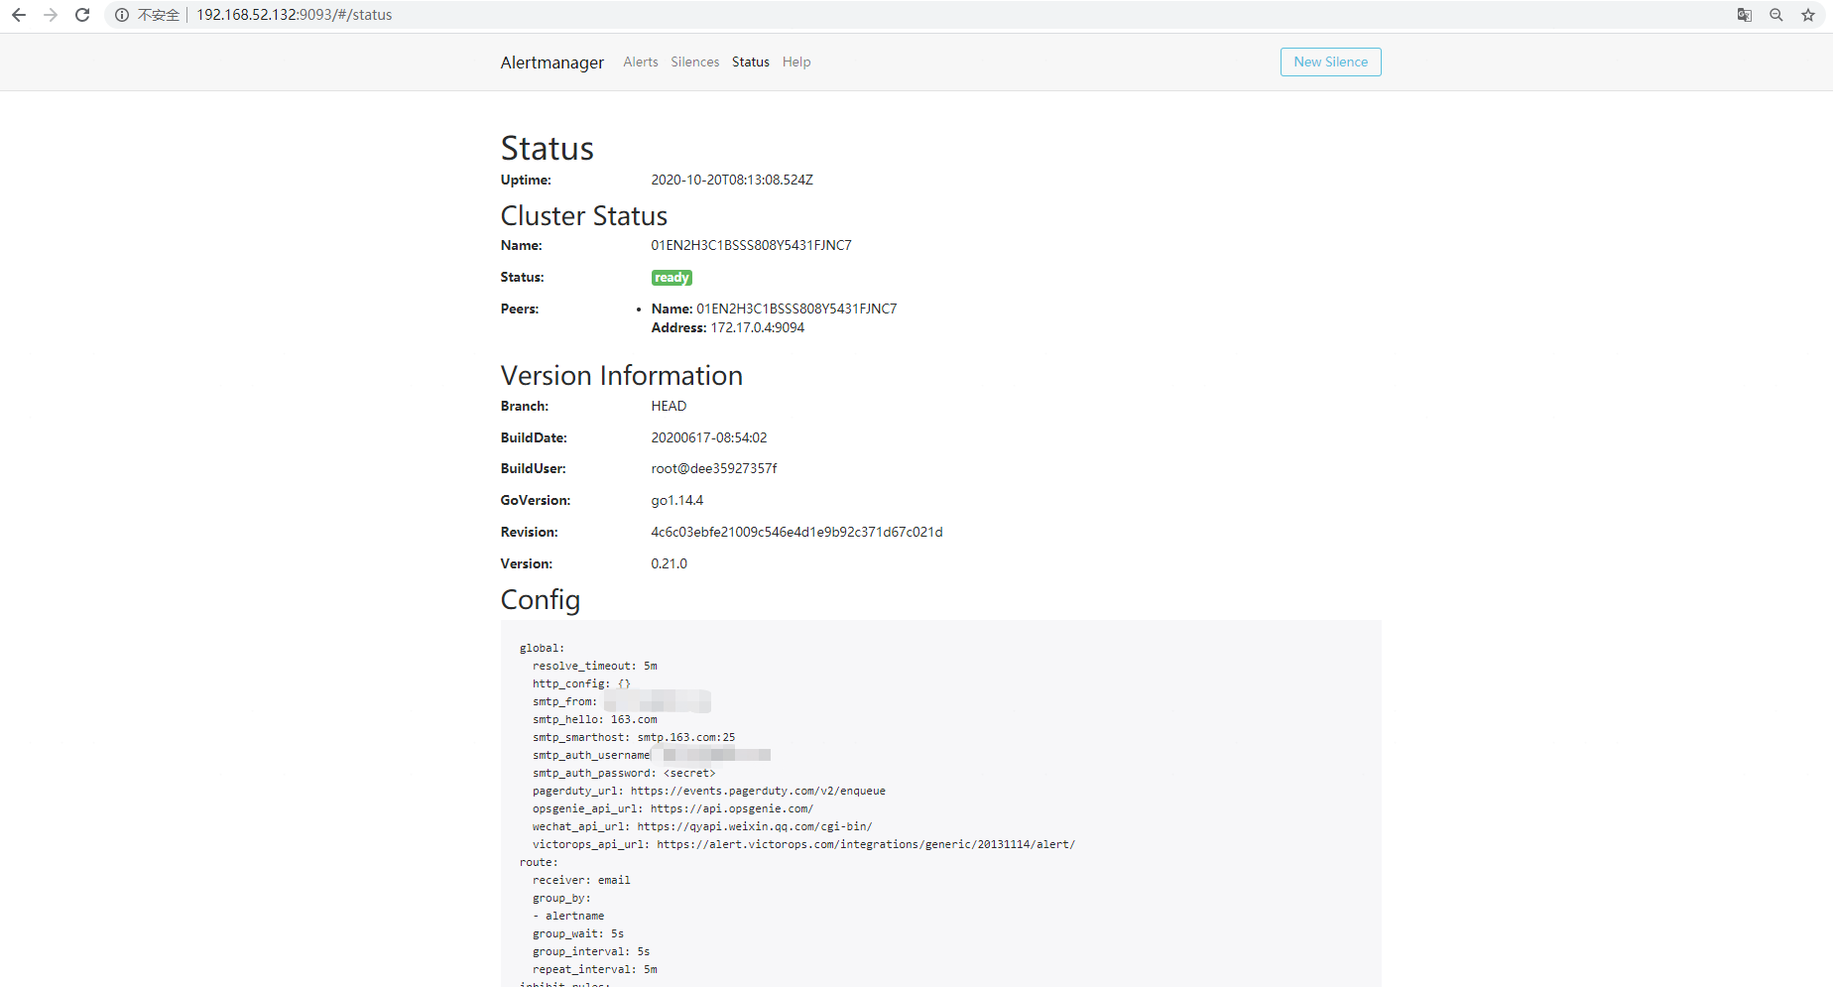
Task: Click the peer Name entry in Peers list
Action: [x=774, y=308]
